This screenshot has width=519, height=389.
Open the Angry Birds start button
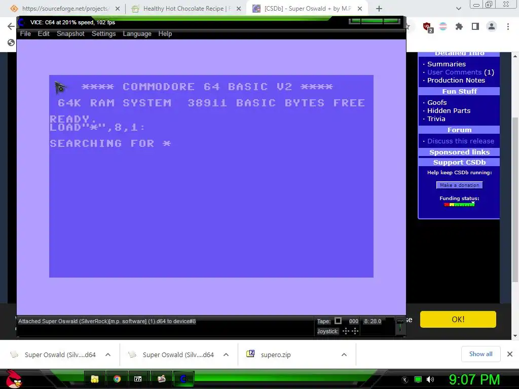coord(14,379)
